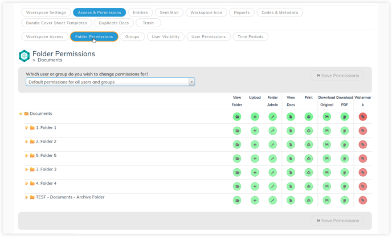The width and height of the screenshot is (392, 237).
Task: Open the user or group permissions dropdown
Action: pyautogui.click(x=111, y=82)
